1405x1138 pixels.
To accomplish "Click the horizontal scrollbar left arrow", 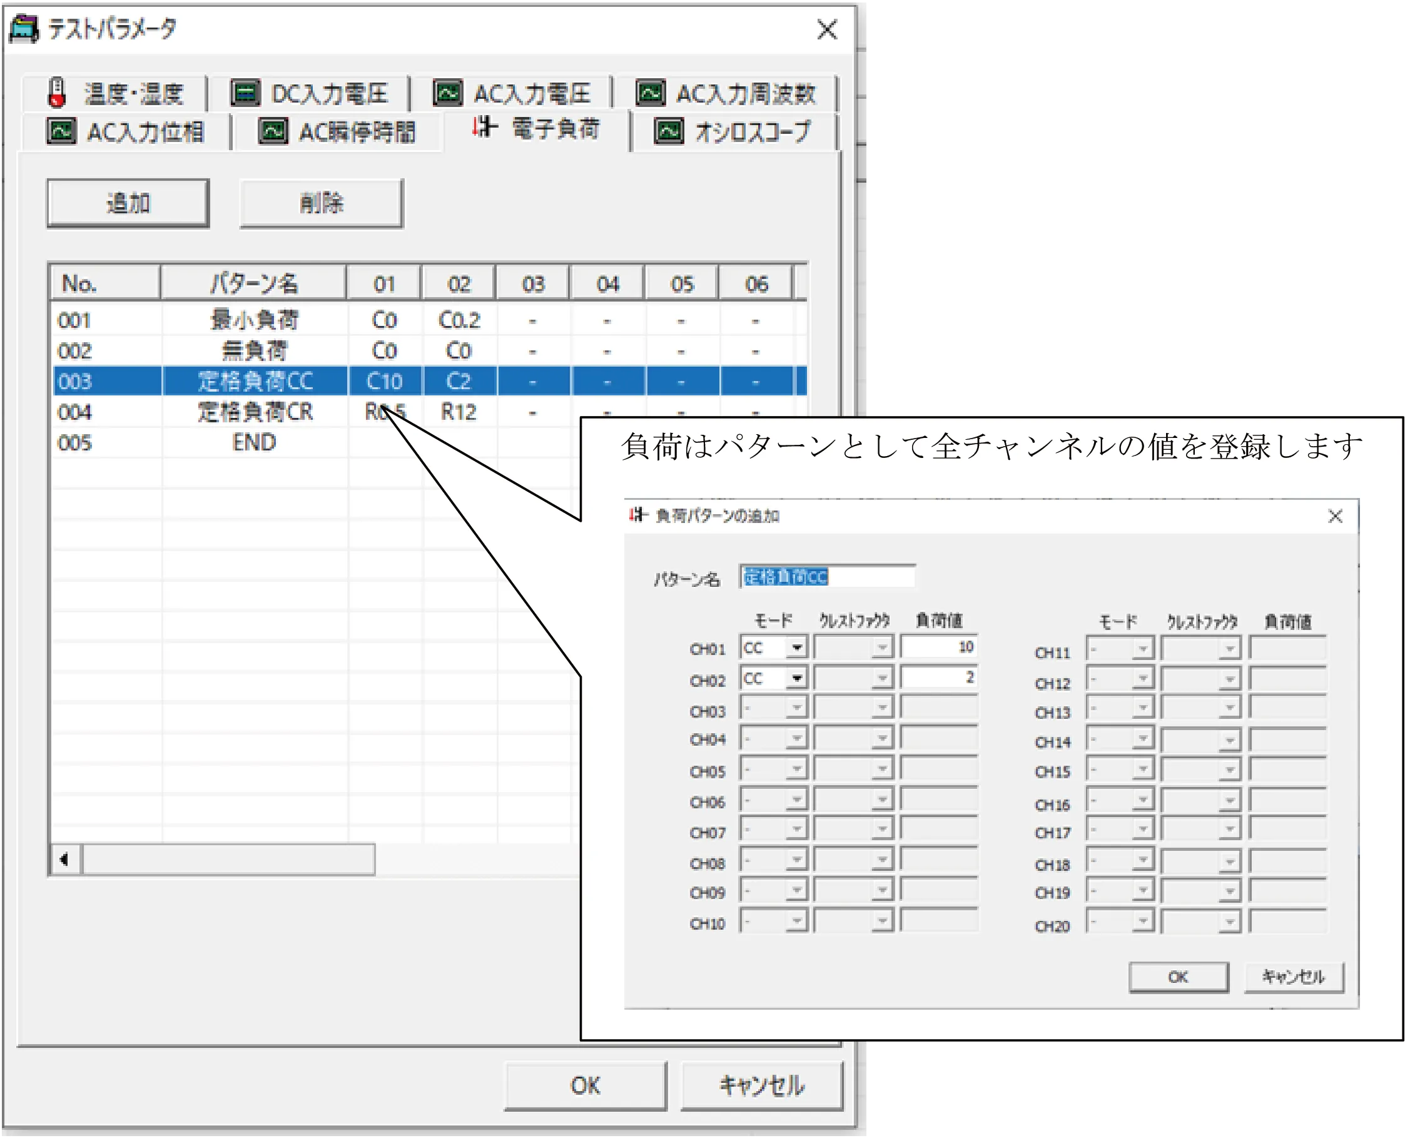I will click(65, 860).
